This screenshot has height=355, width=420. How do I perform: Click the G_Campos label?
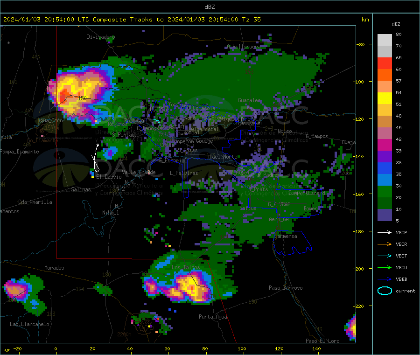tap(317, 136)
